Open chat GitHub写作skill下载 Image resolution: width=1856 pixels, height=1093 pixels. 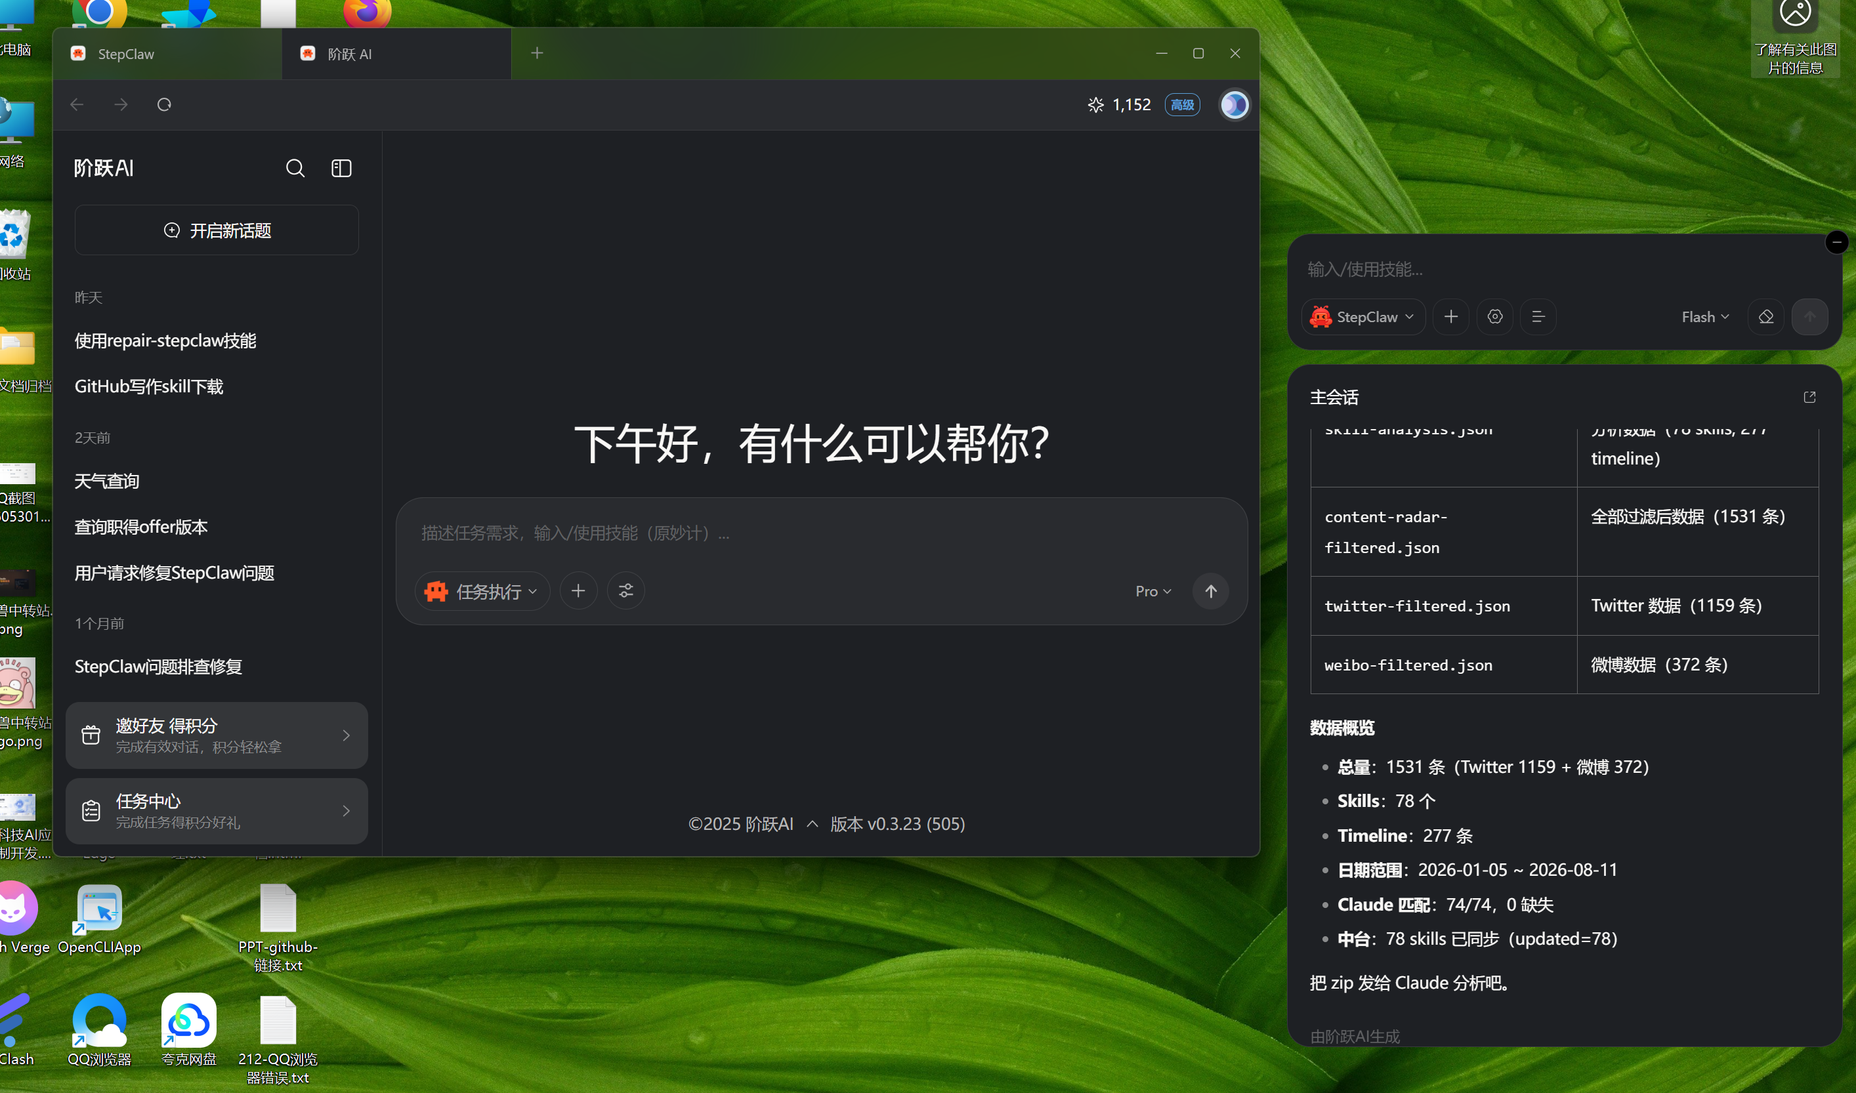(x=149, y=386)
